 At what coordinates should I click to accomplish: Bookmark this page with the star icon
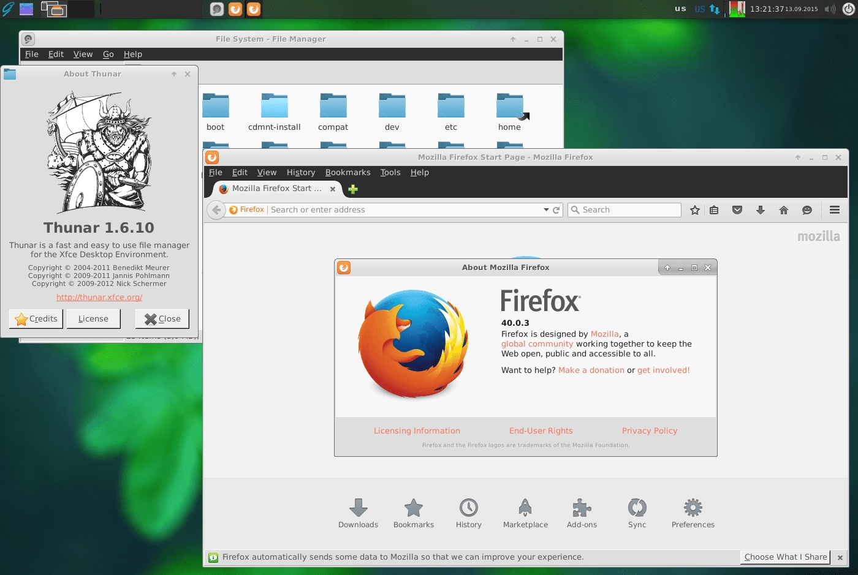click(x=695, y=210)
